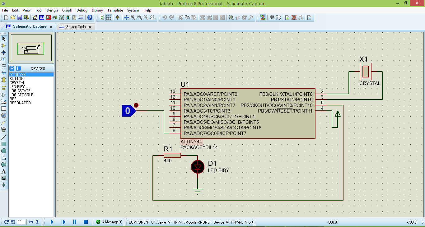Viewport: 425px width, 227px height.
Task: Start simulation with the Play button
Action: click(52, 222)
